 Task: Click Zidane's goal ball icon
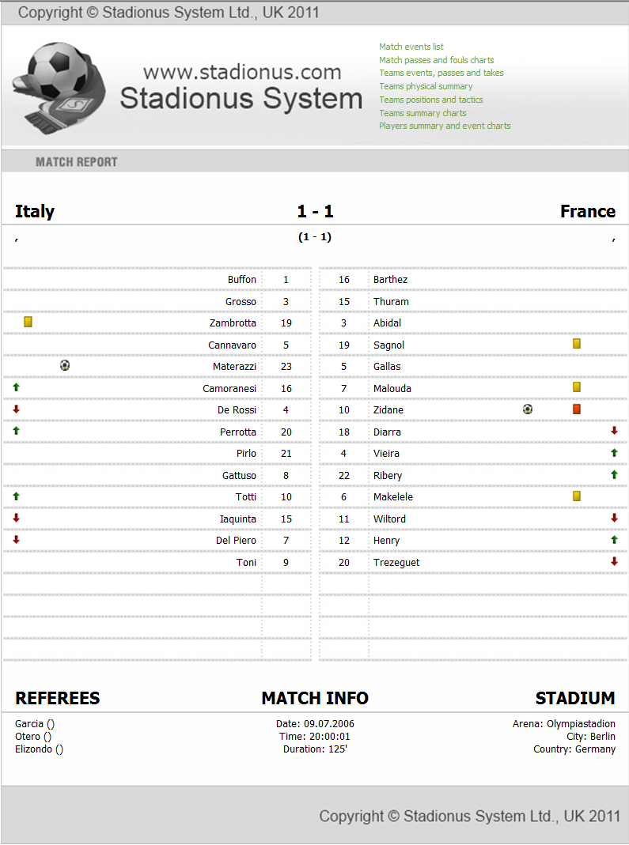pos(528,409)
